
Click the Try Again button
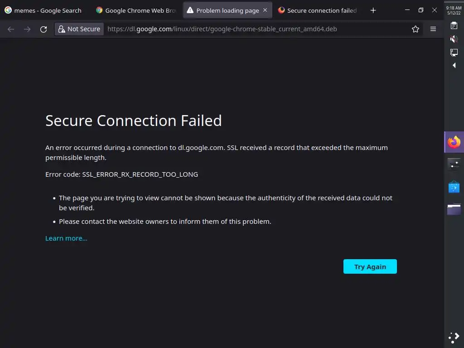370,266
